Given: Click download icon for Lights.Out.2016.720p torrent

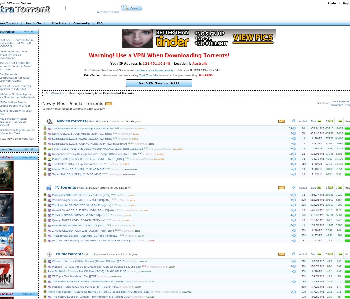Looking at the screenshot, I should (x=45, y=133).
